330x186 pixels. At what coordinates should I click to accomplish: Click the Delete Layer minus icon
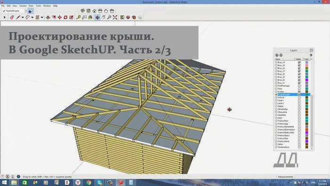click(281, 55)
